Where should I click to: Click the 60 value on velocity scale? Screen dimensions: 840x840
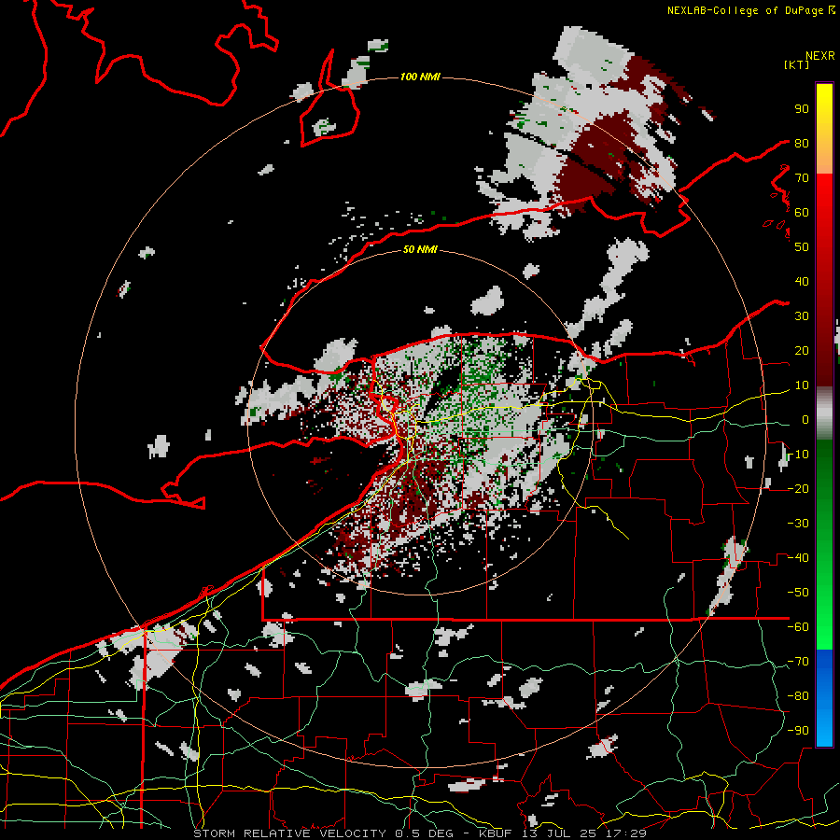pos(802,212)
